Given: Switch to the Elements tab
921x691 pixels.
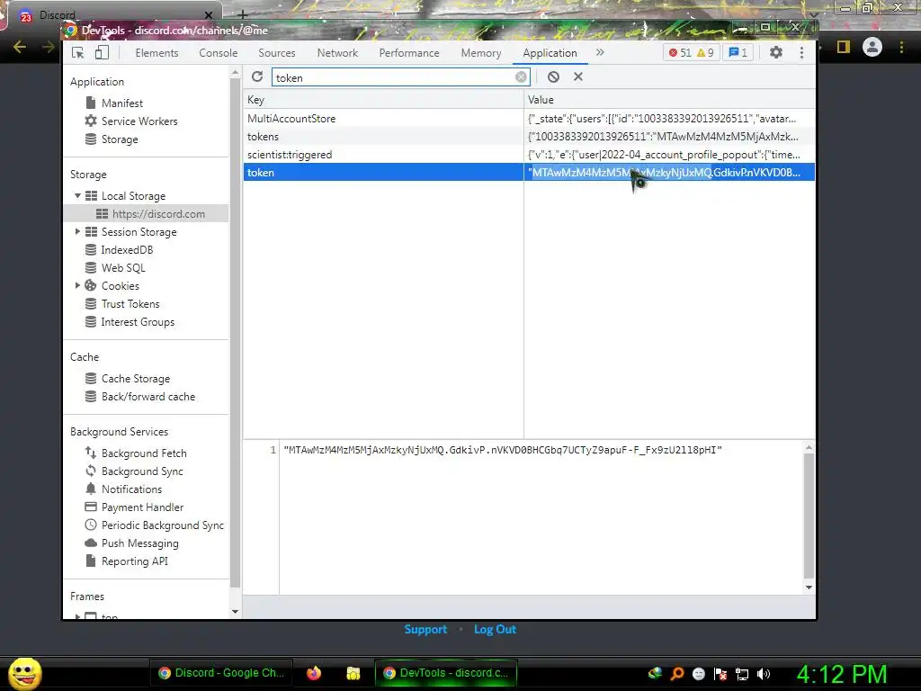Looking at the screenshot, I should pos(156,53).
